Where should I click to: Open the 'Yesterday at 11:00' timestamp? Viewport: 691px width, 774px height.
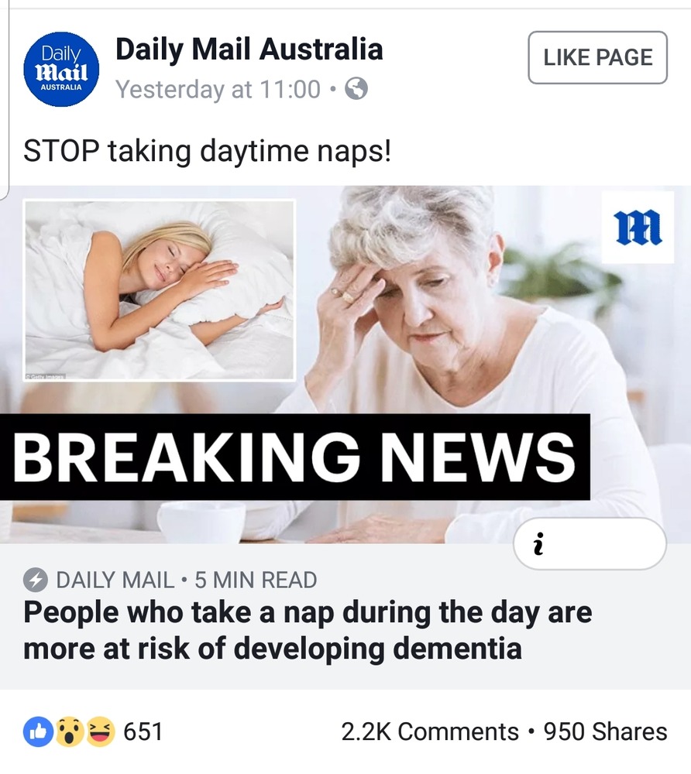(218, 89)
